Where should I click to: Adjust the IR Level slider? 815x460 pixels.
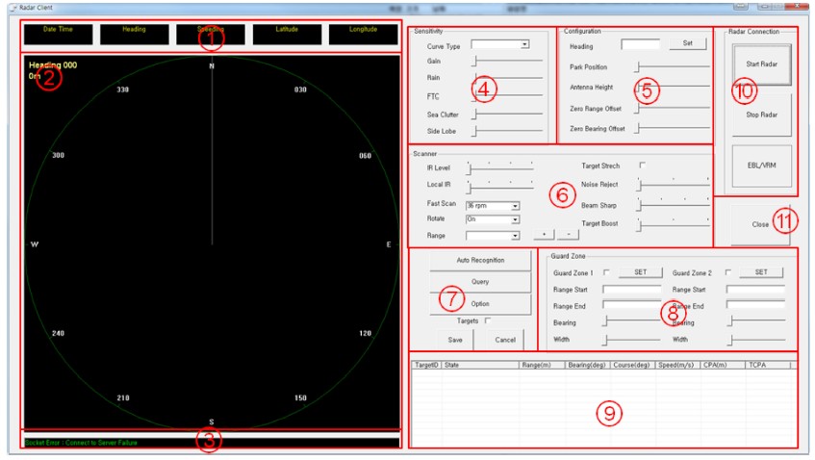pyautogui.click(x=500, y=167)
